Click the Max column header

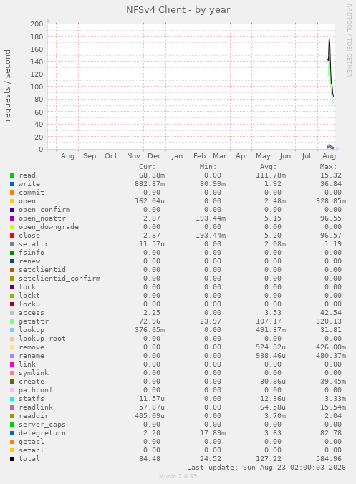(328, 167)
